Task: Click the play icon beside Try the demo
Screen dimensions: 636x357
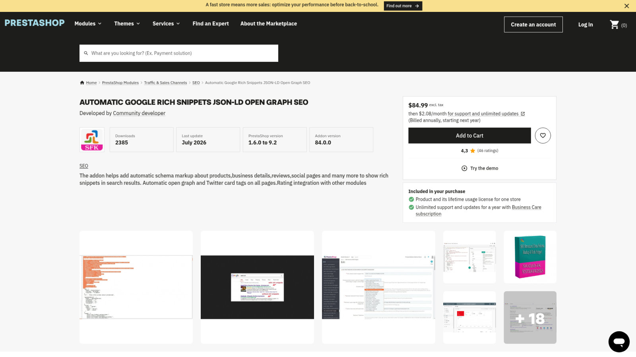Action: (x=464, y=168)
